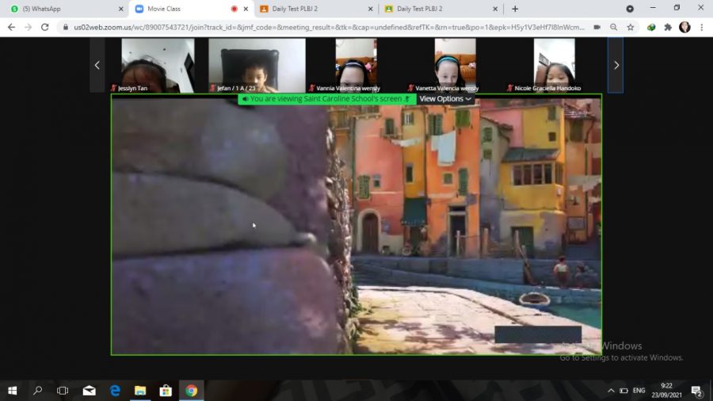
Task: Select Jesslyn Tan's video thumbnail
Action: (x=158, y=65)
